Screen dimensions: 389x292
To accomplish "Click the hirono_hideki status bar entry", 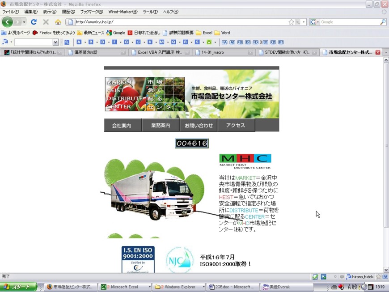I will tap(360, 277).
